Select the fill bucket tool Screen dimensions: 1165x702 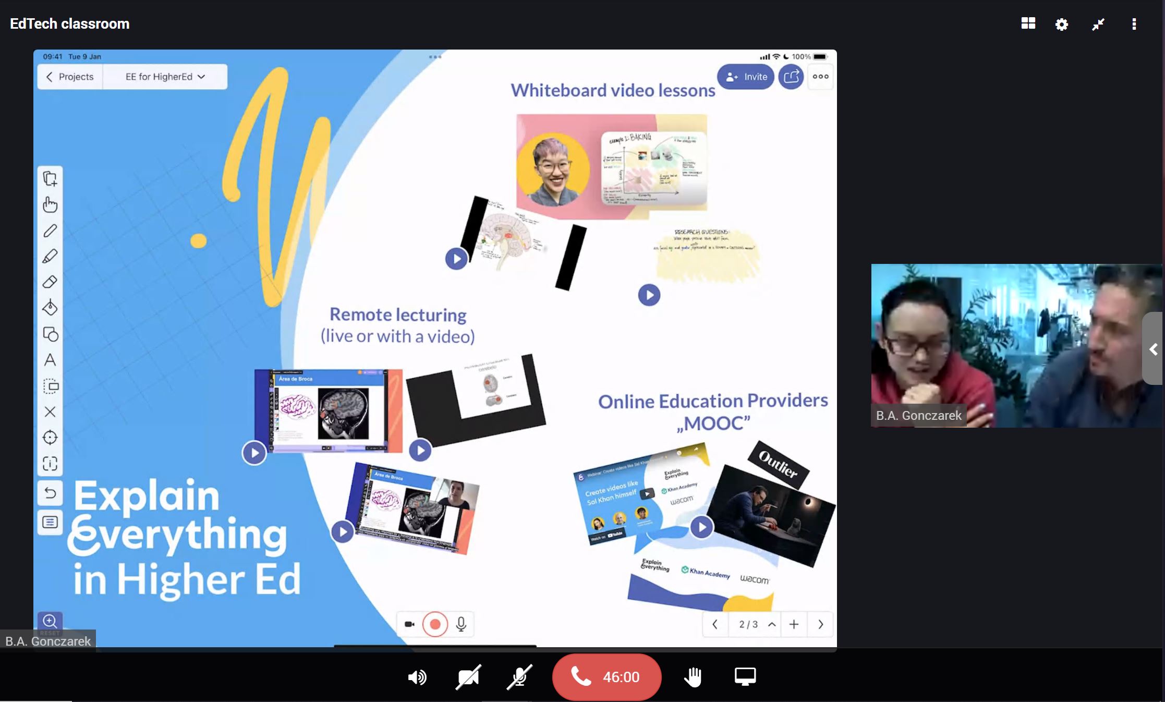click(x=50, y=308)
